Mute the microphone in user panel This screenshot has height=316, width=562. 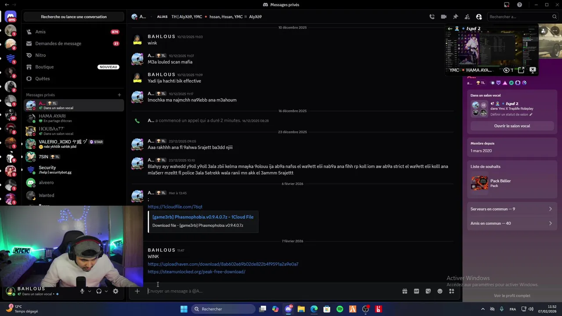[82, 291]
